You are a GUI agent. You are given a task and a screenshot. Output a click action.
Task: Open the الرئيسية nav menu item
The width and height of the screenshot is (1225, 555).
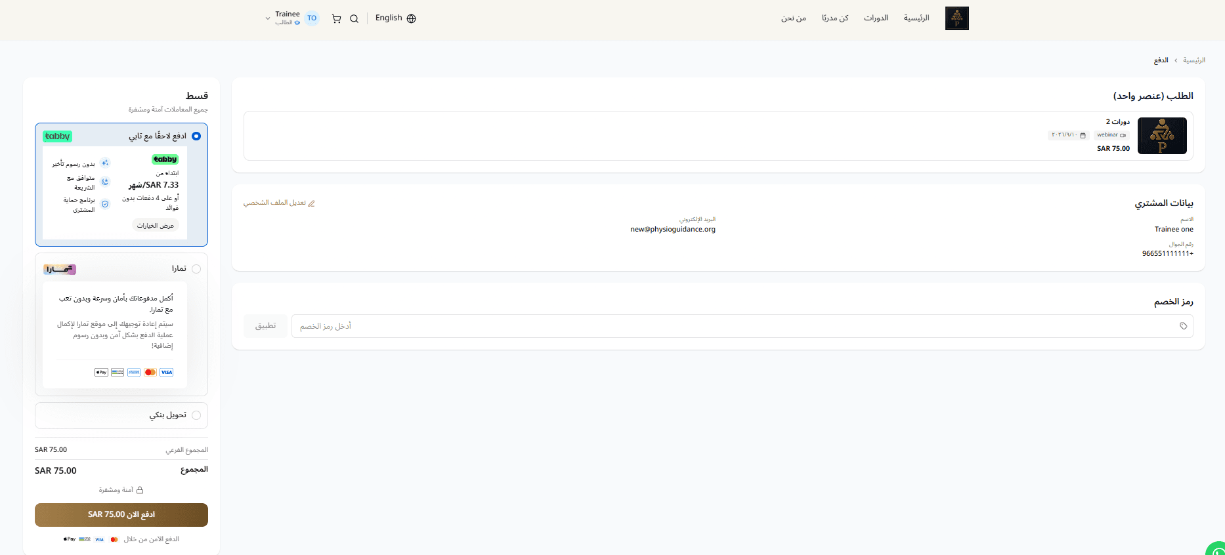point(916,18)
